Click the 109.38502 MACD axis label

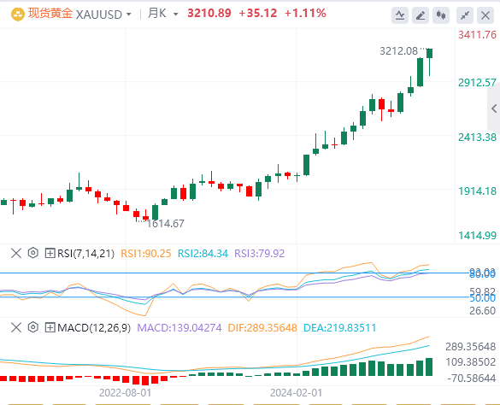click(471, 362)
